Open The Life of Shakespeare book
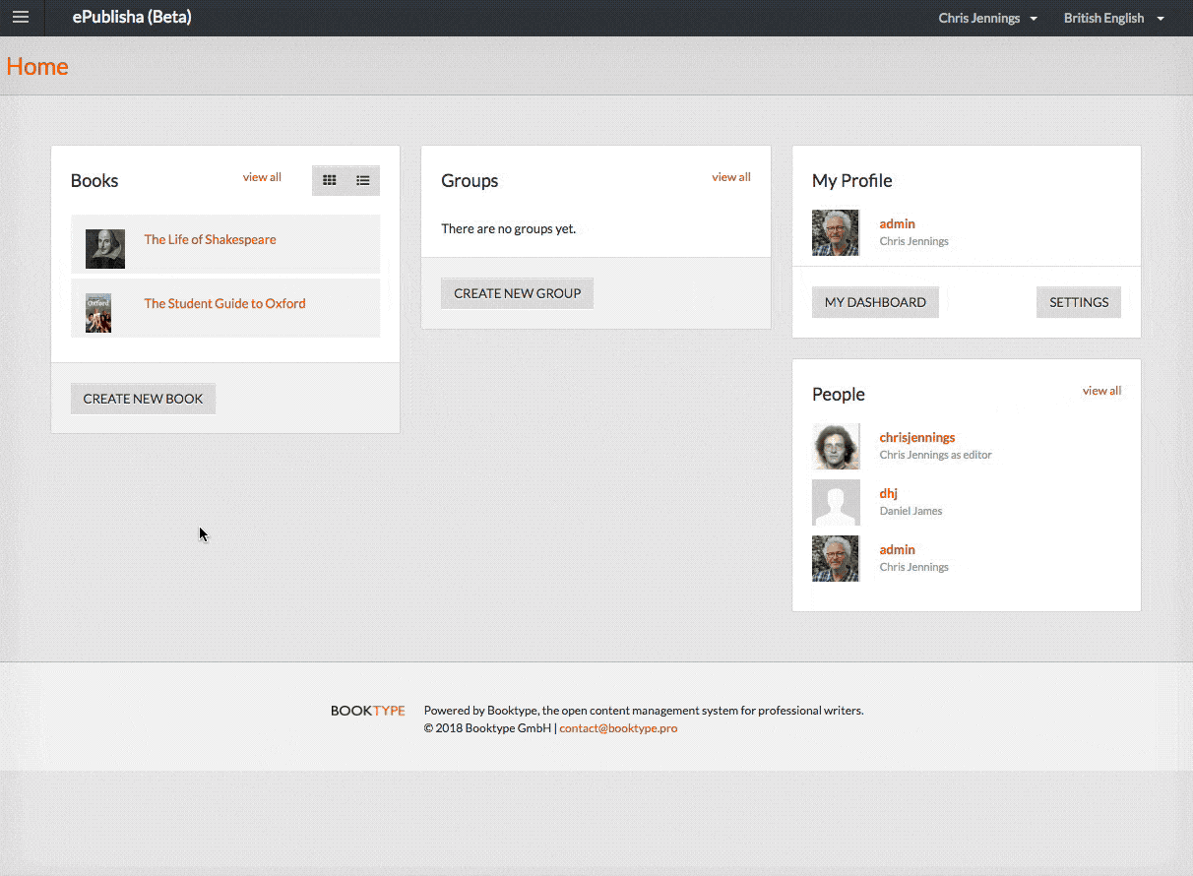The height and width of the screenshot is (876, 1193). coord(210,239)
